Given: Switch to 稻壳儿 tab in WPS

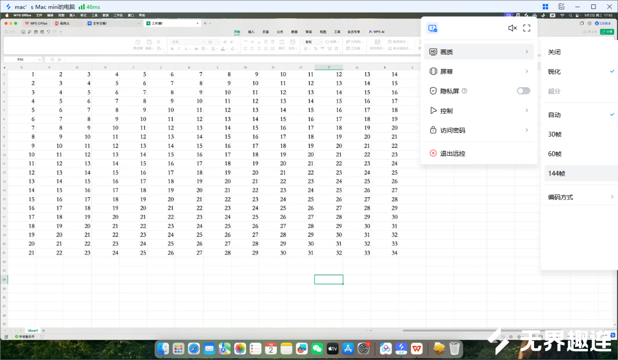Looking at the screenshot, I should 67,23.
